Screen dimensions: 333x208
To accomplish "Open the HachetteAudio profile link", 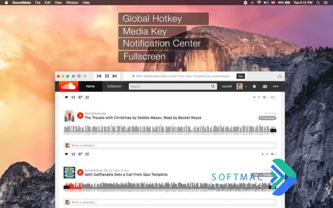I will pyautogui.click(x=95, y=114).
